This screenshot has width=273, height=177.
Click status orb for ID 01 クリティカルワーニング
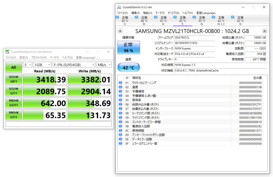[120, 83]
